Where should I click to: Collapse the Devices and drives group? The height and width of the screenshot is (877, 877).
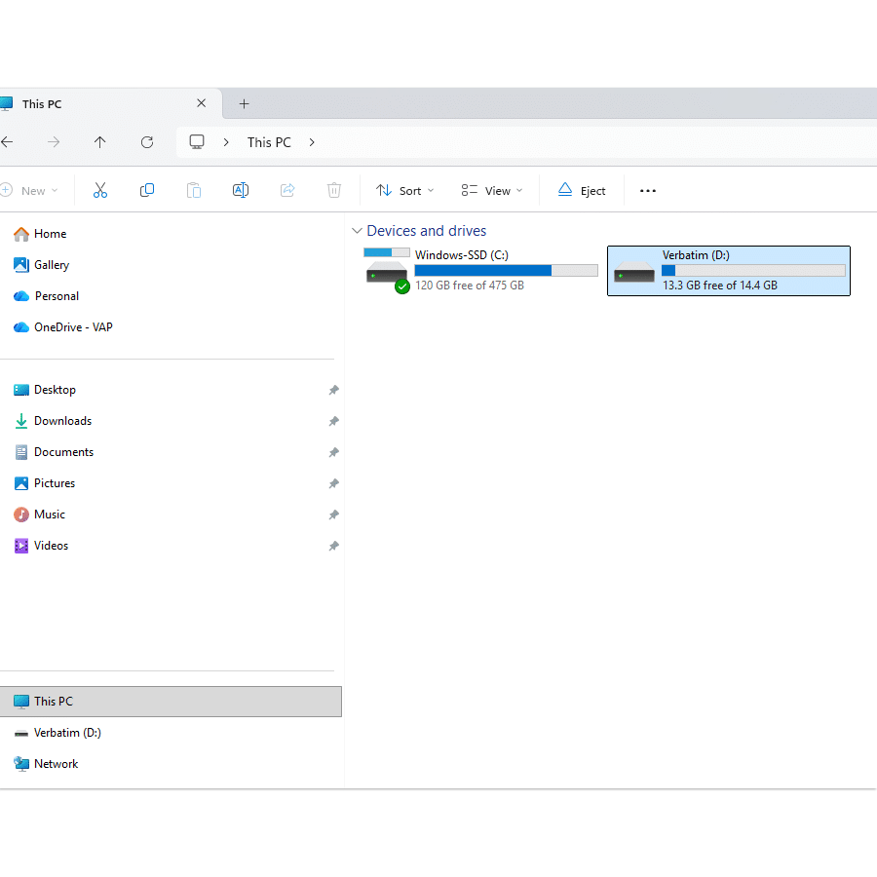(x=357, y=230)
